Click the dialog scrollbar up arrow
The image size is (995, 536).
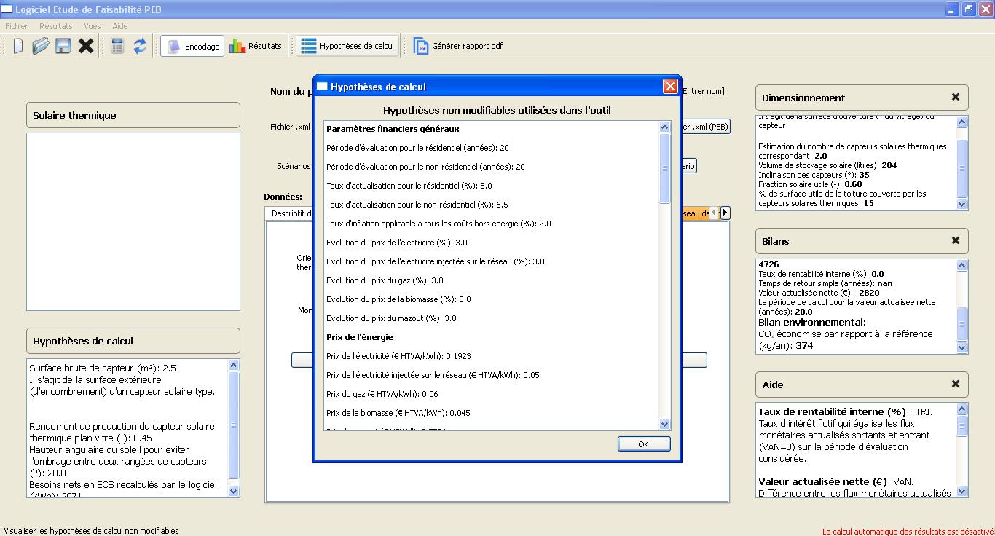[x=664, y=127]
